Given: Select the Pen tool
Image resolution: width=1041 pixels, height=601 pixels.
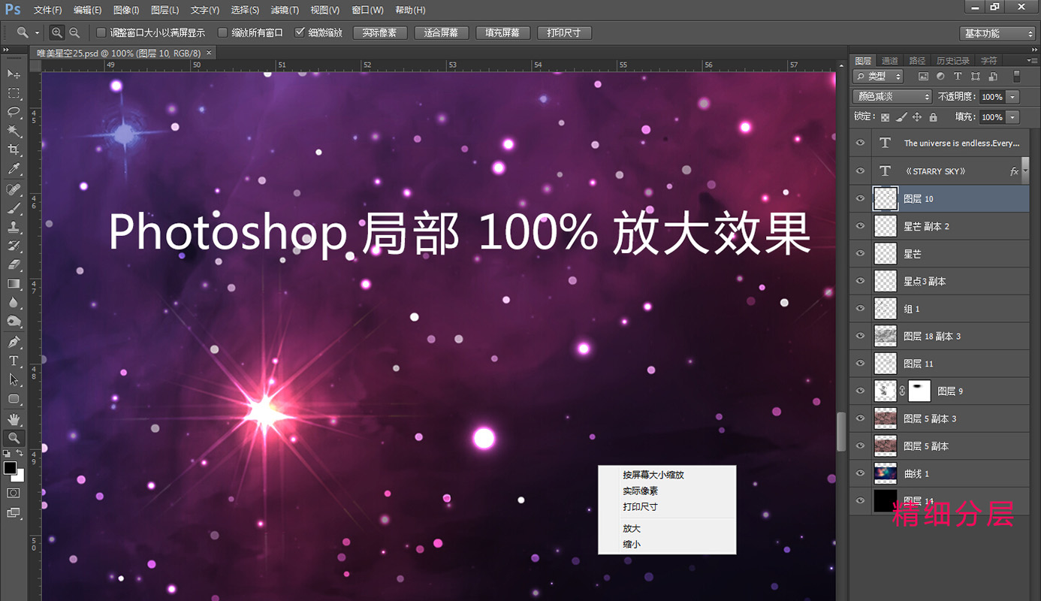Looking at the screenshot, I should pos(14,342).
